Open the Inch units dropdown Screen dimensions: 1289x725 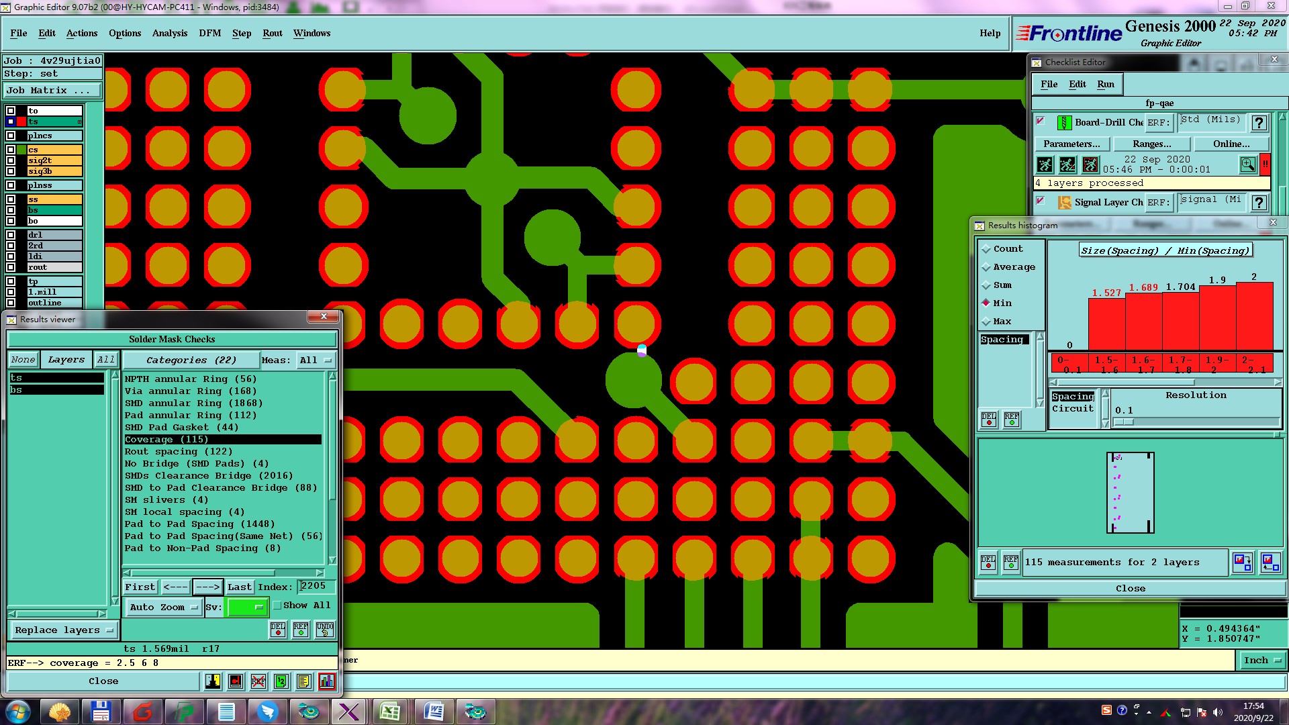click(1262, 661)
